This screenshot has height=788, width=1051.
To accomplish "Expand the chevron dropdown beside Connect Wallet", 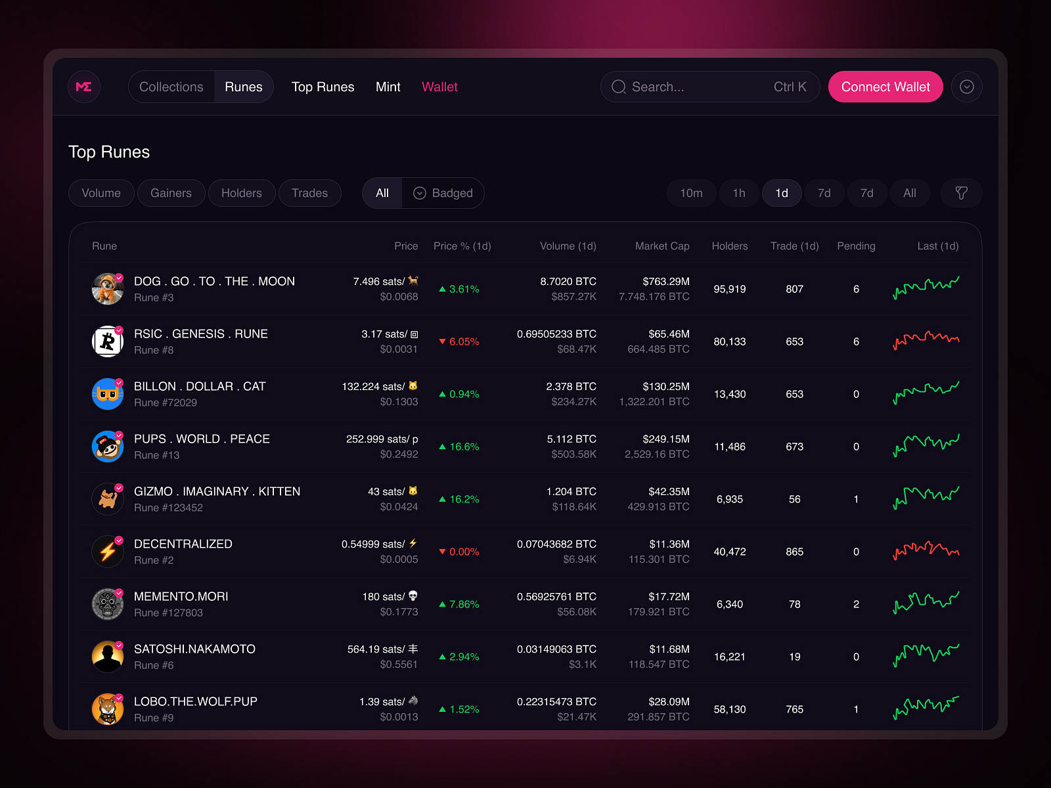I will [966, 86].
